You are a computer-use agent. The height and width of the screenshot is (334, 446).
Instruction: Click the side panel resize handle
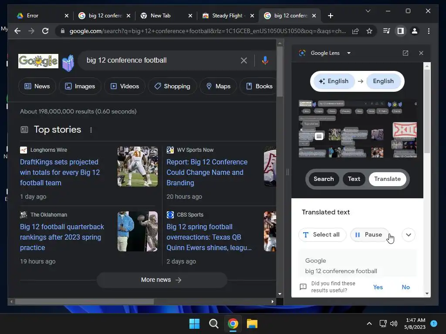click(287, 172)
